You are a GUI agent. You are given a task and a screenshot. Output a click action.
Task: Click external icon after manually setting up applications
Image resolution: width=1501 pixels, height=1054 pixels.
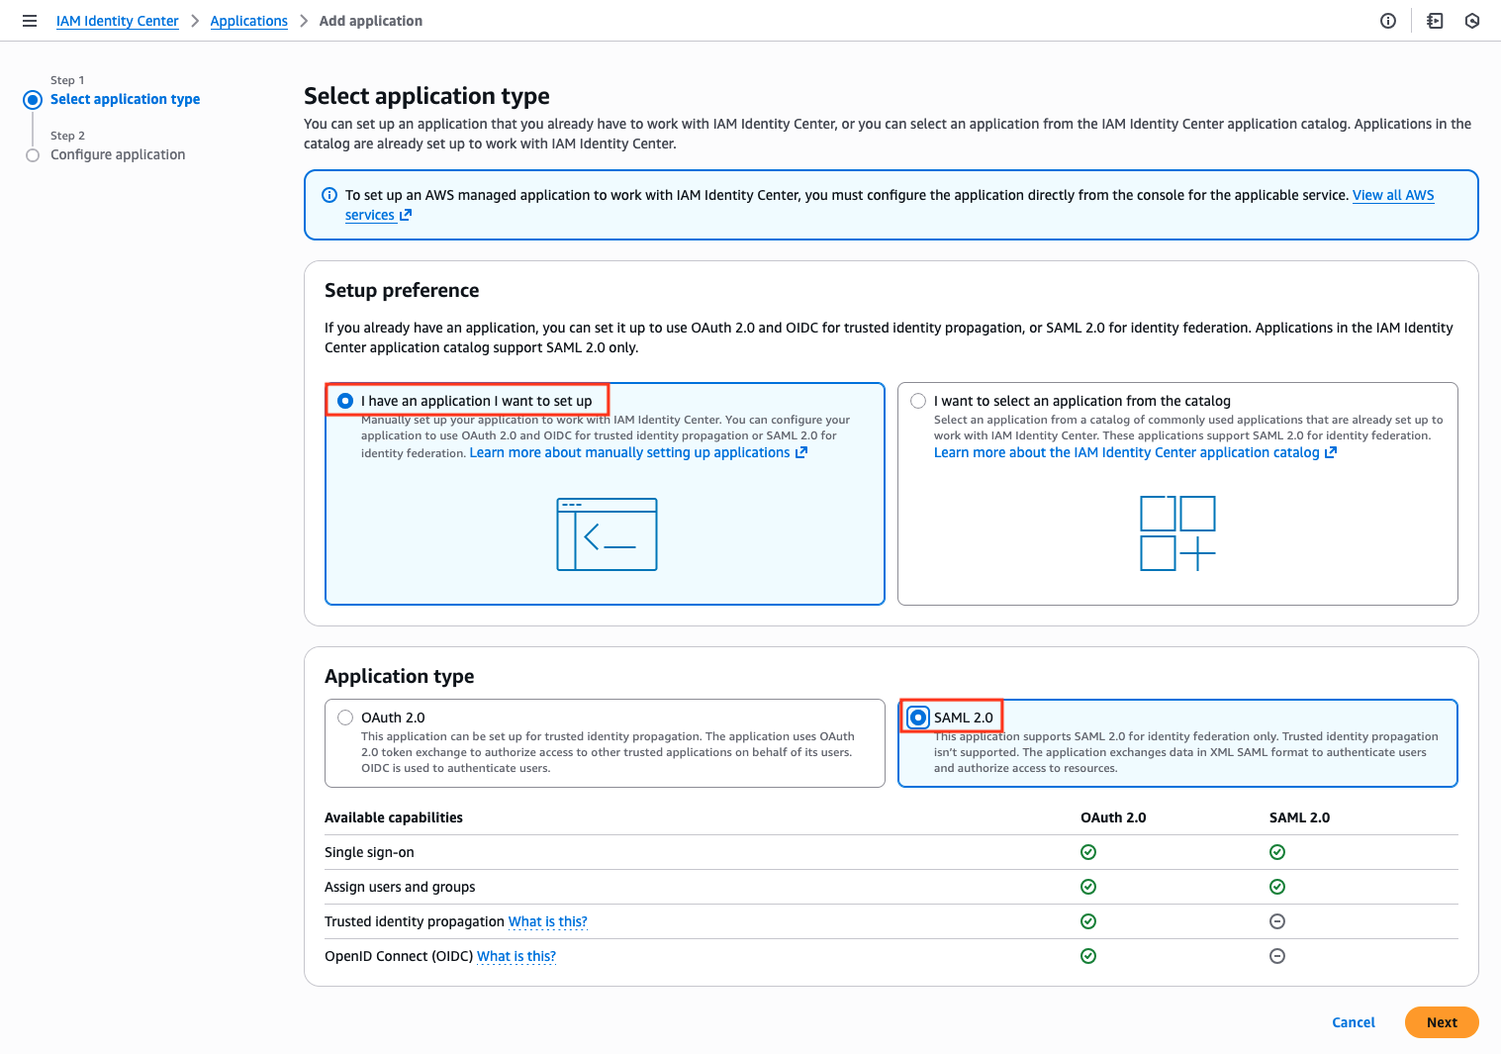(x=801, y=452)
